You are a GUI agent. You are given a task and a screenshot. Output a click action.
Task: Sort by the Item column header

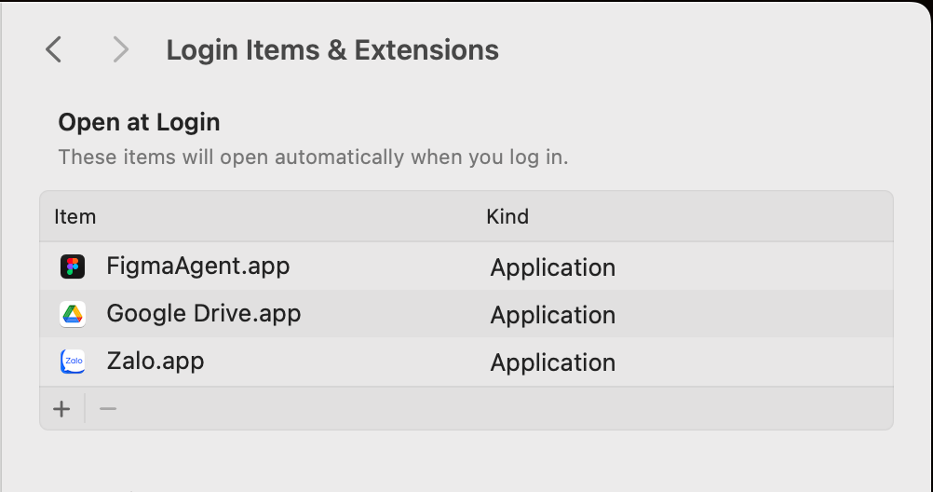pos(75,217)
